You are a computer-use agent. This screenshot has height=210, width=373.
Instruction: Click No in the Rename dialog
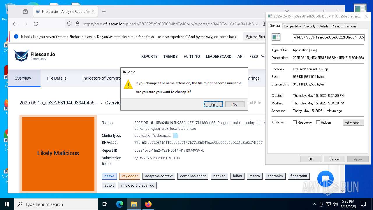(x=235, y=104)
